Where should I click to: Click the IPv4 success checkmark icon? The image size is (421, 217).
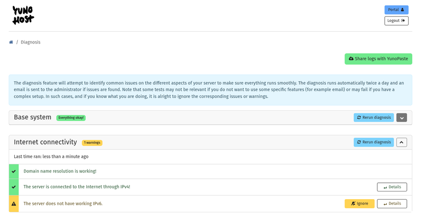(x=14, y=187)
